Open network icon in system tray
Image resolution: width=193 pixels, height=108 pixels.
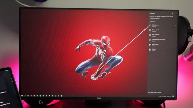[x=163, y=96]
